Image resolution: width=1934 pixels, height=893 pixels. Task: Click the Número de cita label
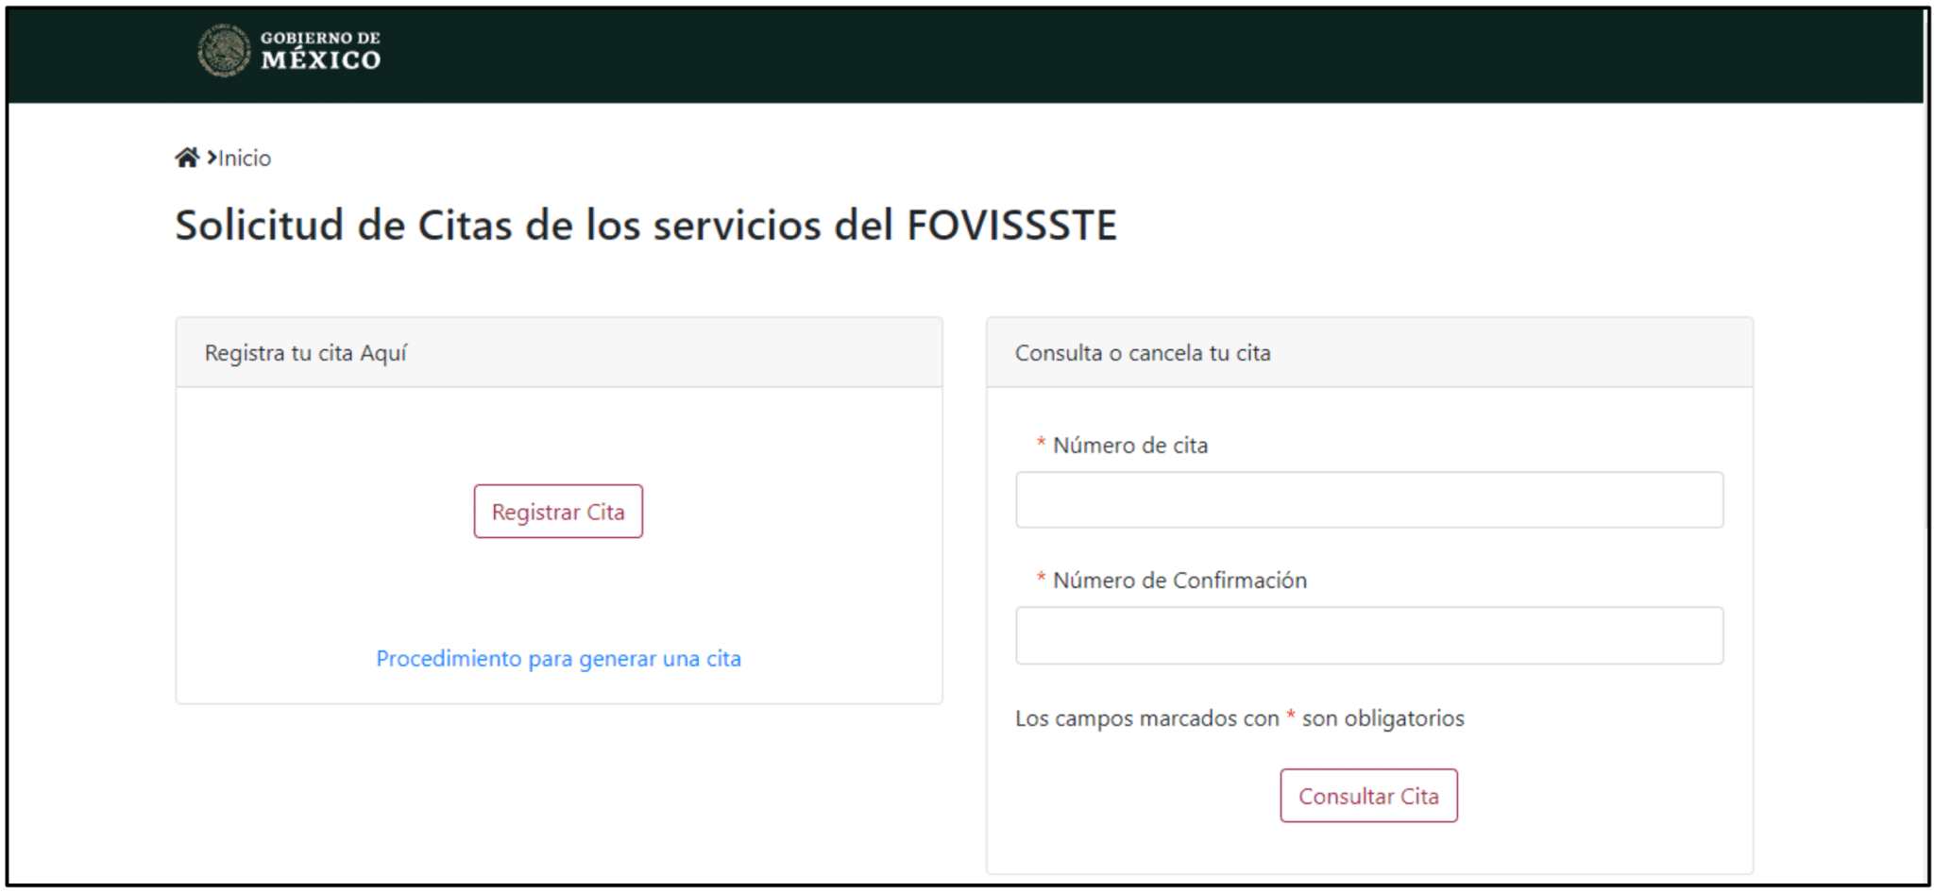pyautogui.click(x=1130, y=446)
